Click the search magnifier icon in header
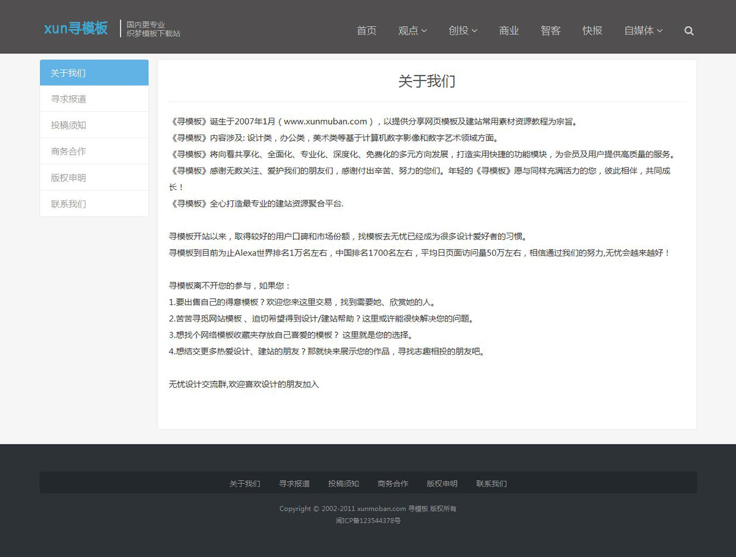The image size is (736, 557). tap(688, 31)
